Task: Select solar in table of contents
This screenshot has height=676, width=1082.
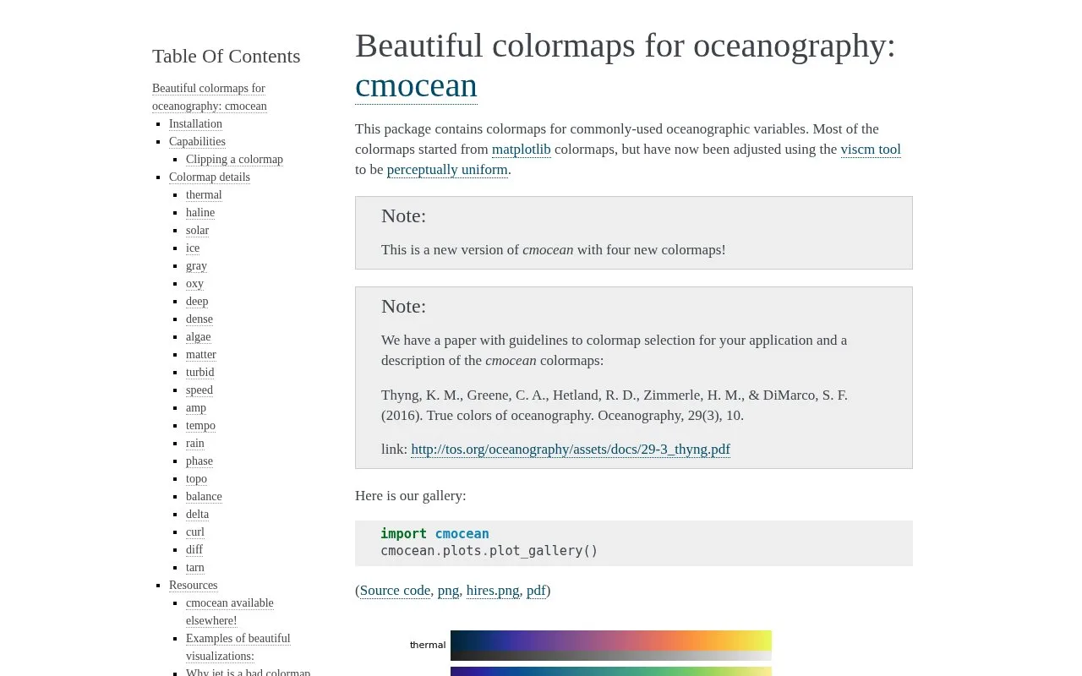Action: [x=197, y=231]
